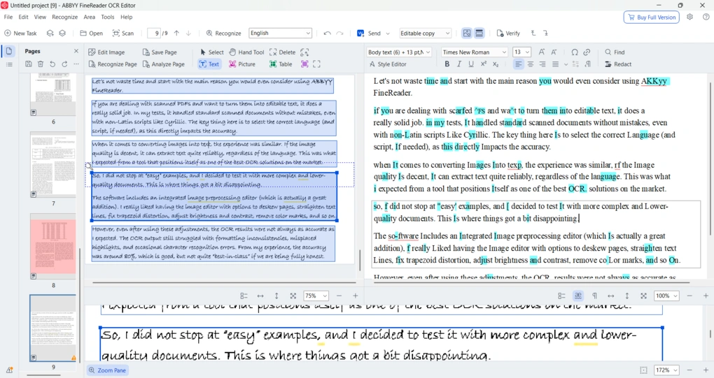Increase font size with larger A icon
Image resolution: width=714 pixels, height=378 pixels.
coord(541,52)
